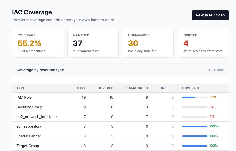
Task: Click the total 19 in IAM Role row
Action: point(84,97)
